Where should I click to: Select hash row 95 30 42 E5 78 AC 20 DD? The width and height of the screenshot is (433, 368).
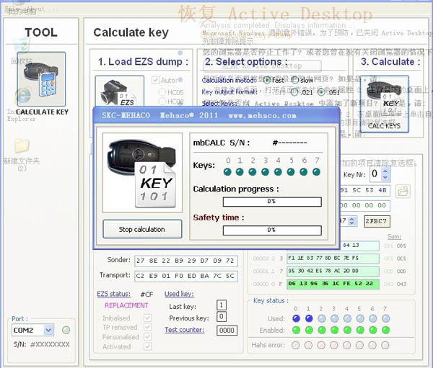(x=333, y=271)
